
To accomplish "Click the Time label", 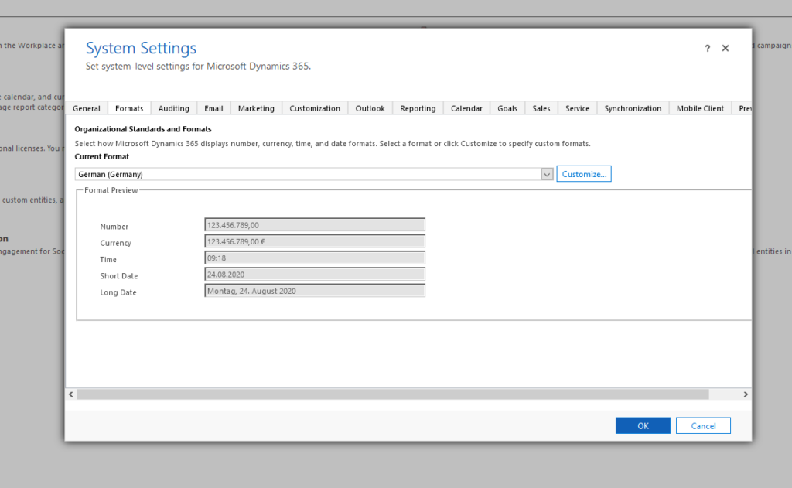I will coord(108,260).
